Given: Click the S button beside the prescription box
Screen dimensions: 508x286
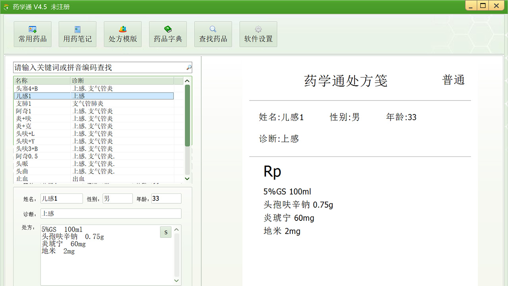Looking at the screenshot, I should 165,232.
